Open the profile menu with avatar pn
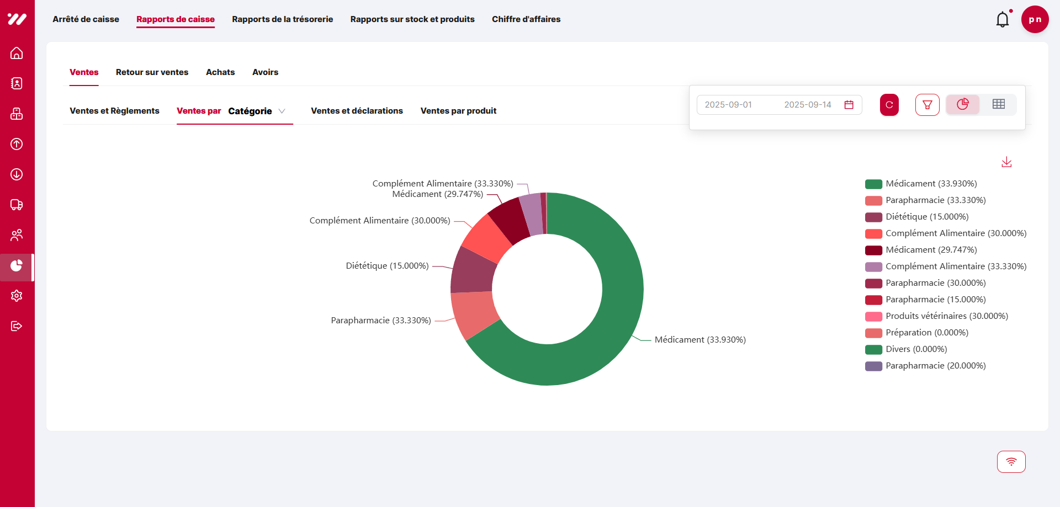 pyautogui.click(x=1035, y=19)
